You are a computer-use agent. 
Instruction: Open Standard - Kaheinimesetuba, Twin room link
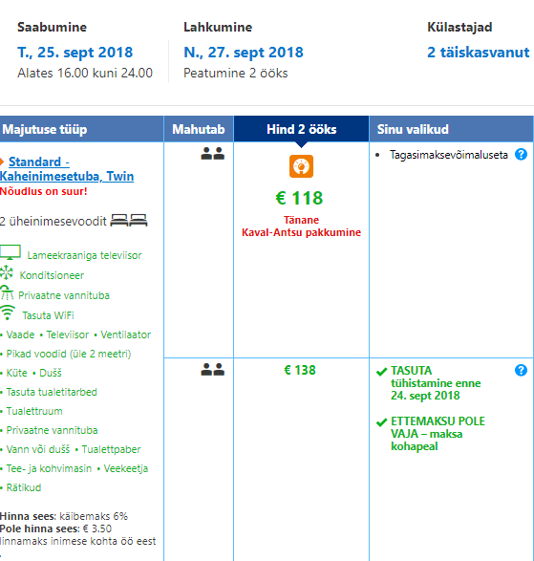click(x=67, y=169)
